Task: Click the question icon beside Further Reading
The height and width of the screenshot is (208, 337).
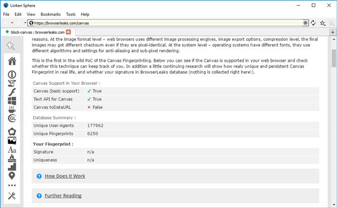Action: [x=39, y=196]
